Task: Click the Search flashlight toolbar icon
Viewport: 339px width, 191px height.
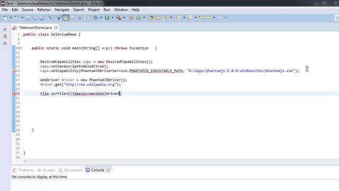Action: [x=166, y=18]
